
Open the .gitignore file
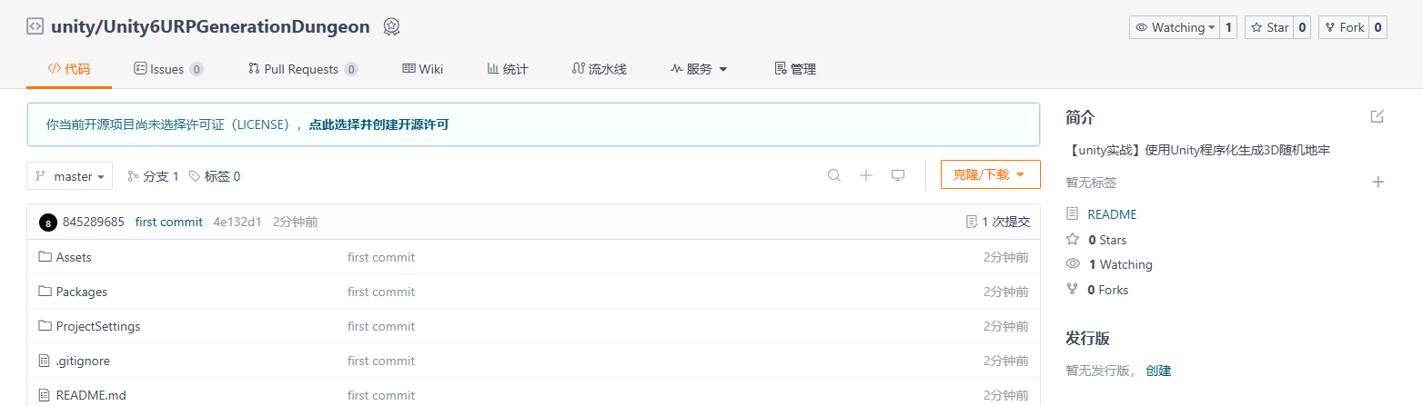tap(83, 361)
